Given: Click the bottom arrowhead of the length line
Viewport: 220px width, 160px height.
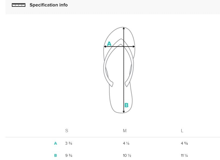Looking at the screenshot, I should pyautogui.click(x=123, y=112).
